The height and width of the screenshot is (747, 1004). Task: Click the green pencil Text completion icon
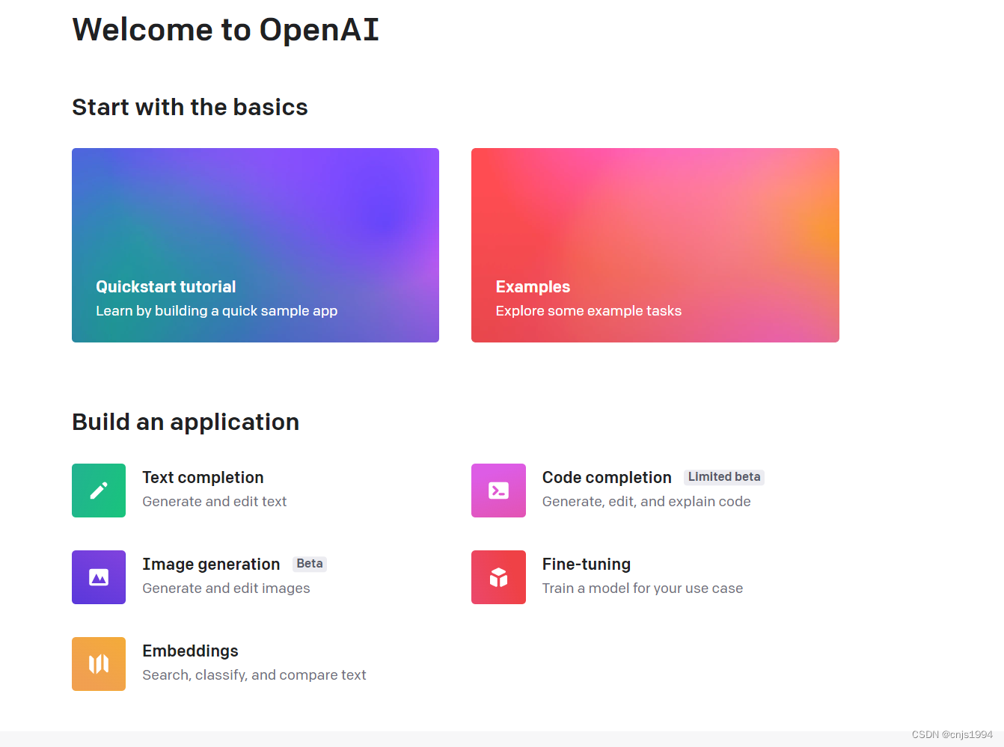(99, 491)
